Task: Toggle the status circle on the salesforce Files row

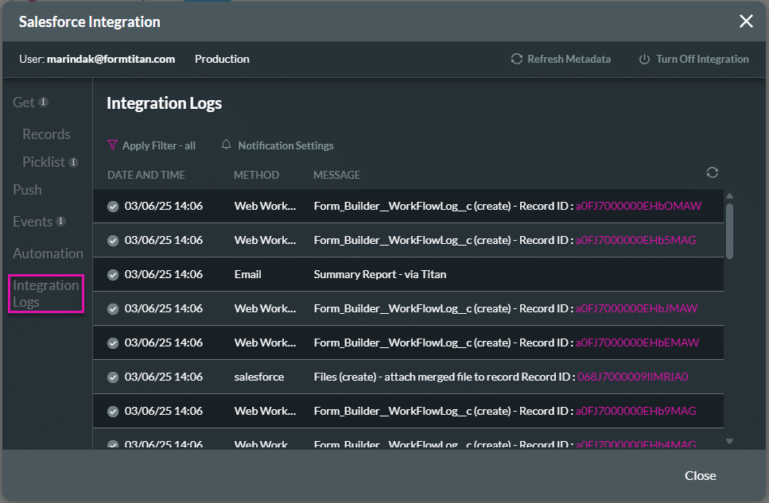Action: coord(112,377)
